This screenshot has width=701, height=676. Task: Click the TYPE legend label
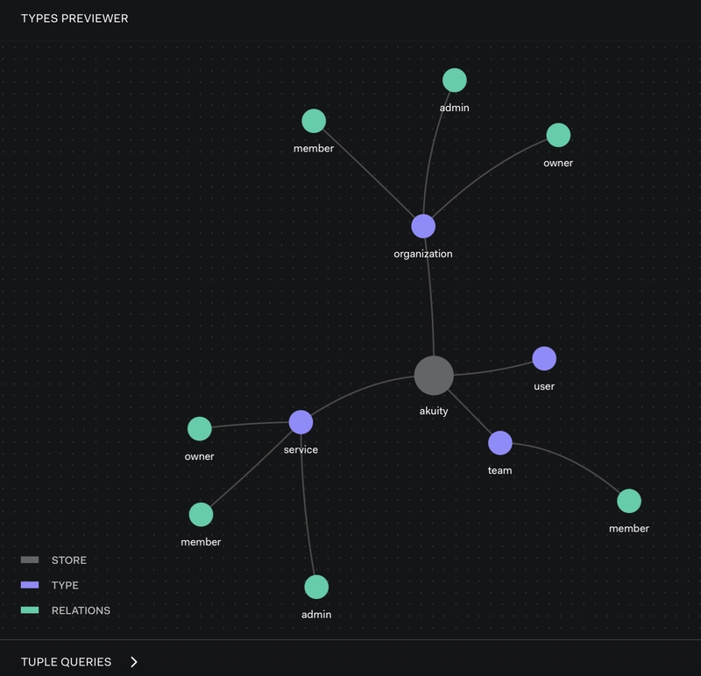pos(65,585)
